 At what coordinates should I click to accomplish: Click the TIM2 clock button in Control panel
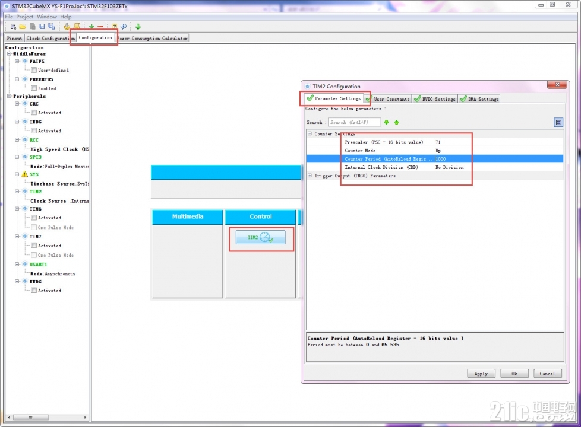(x=260, y=237)
